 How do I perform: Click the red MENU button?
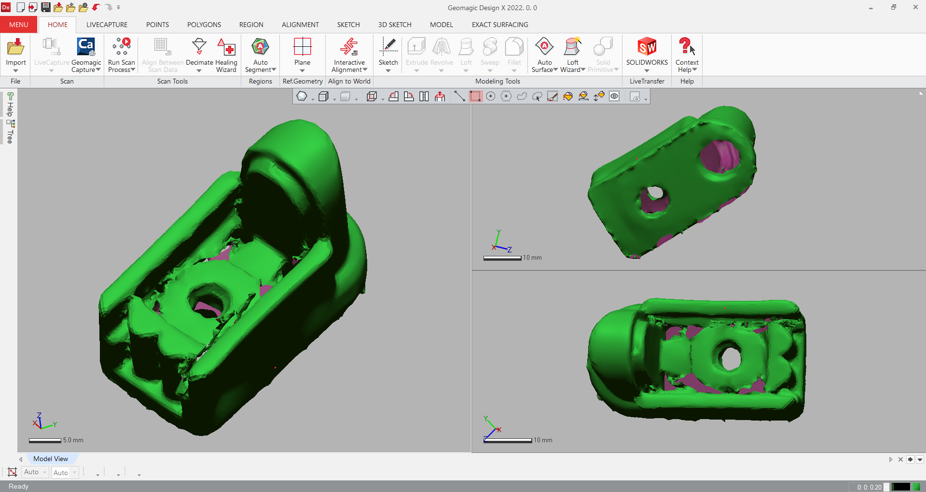tap(19, 25)
